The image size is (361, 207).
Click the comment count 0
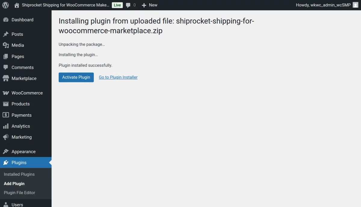pos(134,5)
